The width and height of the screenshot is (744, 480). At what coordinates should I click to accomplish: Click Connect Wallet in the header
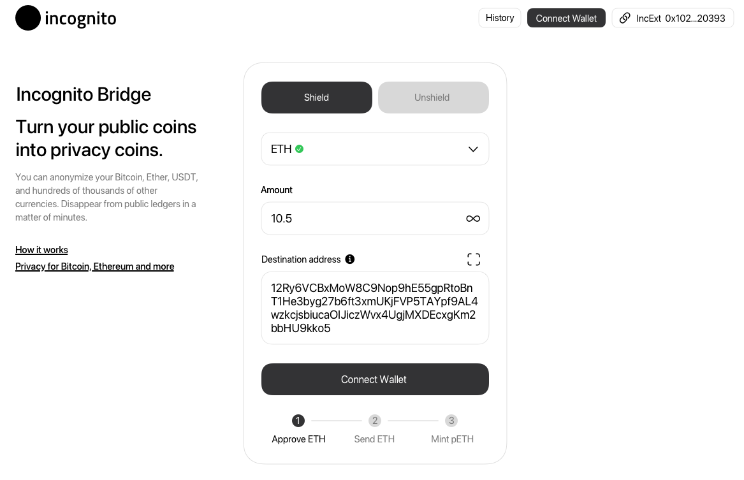[x=566, y=18]
